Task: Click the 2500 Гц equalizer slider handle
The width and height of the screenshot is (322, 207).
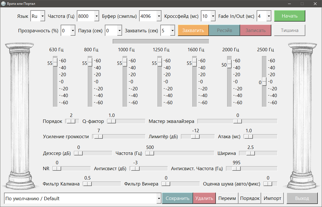Action: [x=264, y=82]
